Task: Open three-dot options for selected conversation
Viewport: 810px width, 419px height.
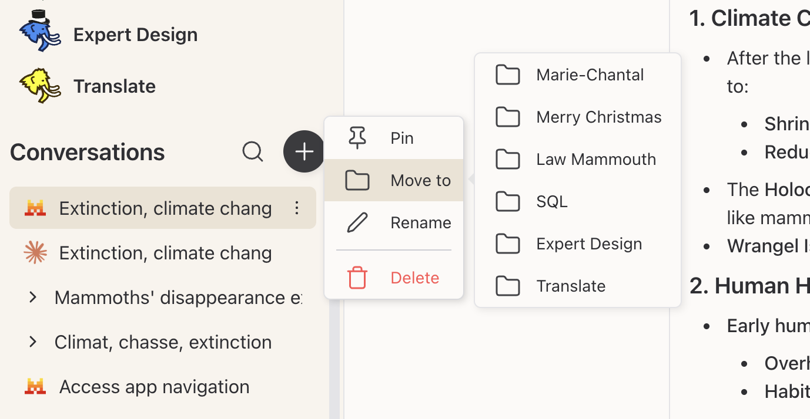Action: [297, 208]
